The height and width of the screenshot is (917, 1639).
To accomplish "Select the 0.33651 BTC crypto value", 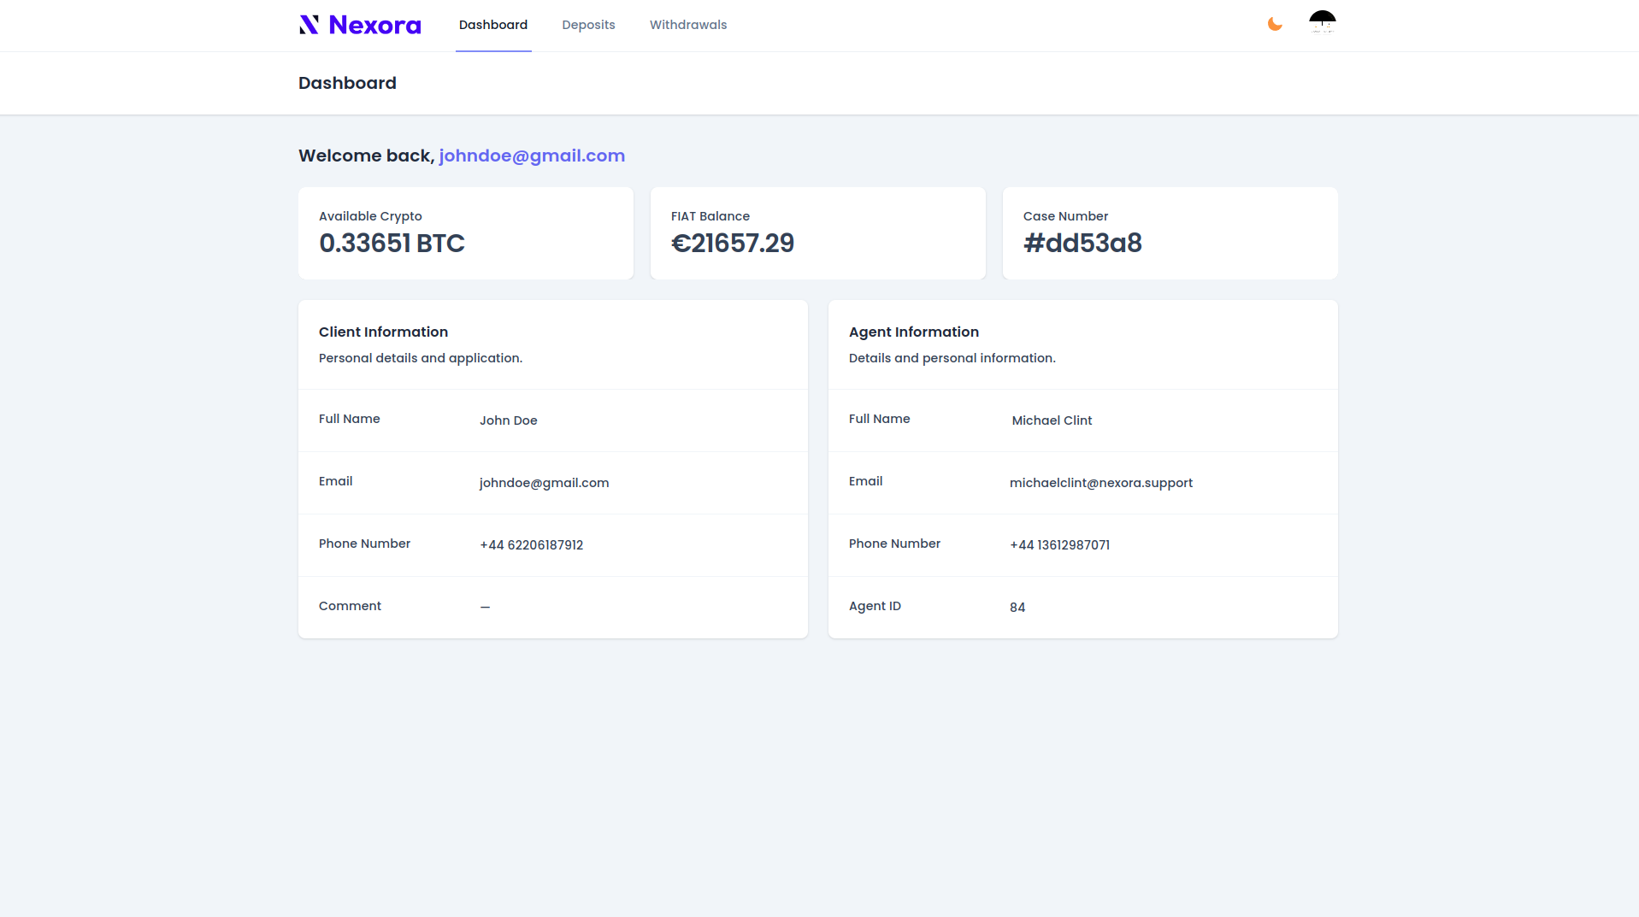I will (x=392, y=244).
